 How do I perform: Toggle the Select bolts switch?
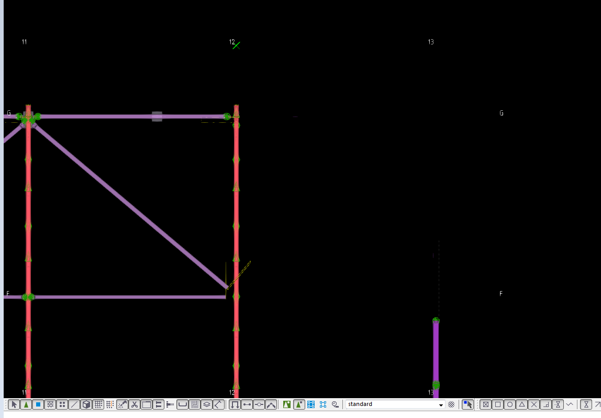159,404
